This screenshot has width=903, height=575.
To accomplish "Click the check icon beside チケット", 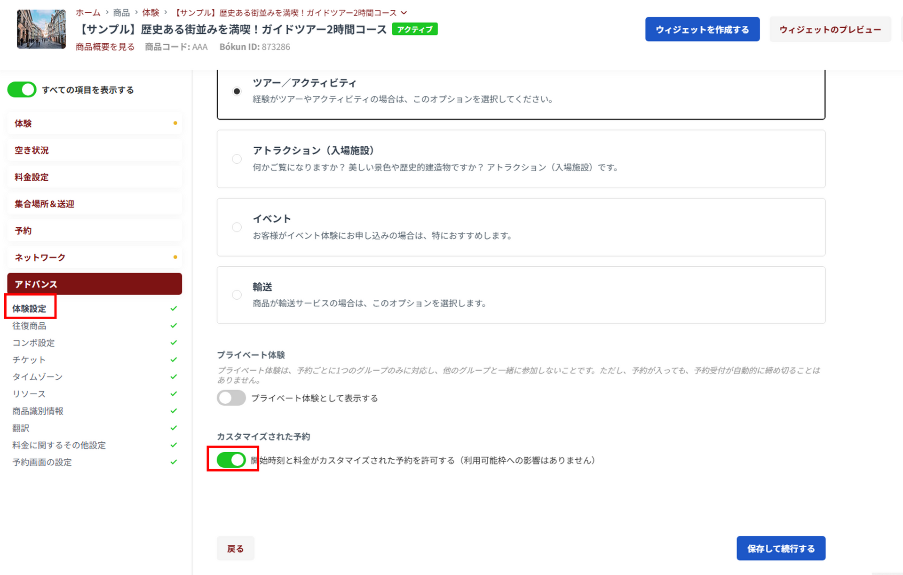I will [x=174, y=360].
